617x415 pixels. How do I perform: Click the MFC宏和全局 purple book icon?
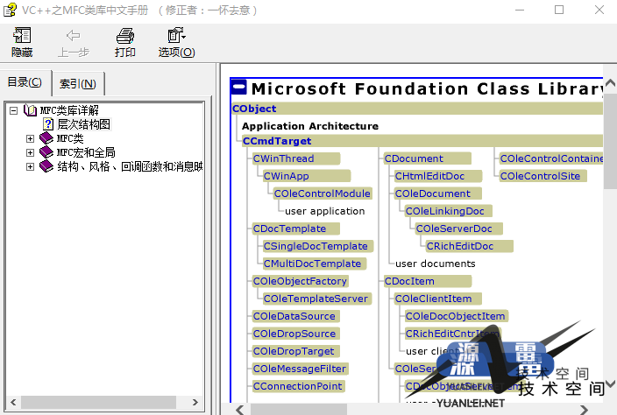(46, 152)
